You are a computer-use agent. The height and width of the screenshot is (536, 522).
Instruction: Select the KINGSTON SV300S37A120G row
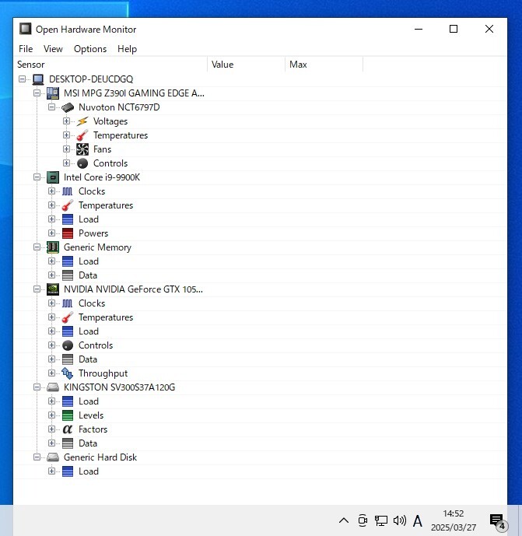(x=260, y=387)
